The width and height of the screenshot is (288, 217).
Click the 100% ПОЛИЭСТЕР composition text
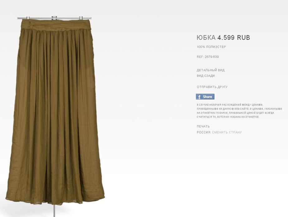pyautogui.click(x=211, y=47)
